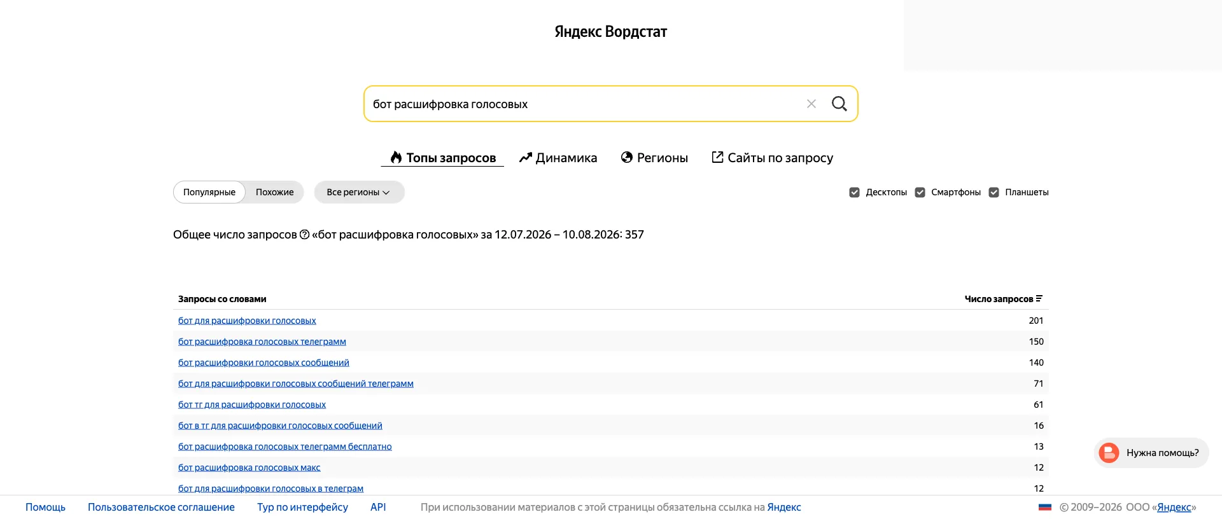Click the count value 13
The height and width of the screenshot is (519, 1222).
point(1039,446)
